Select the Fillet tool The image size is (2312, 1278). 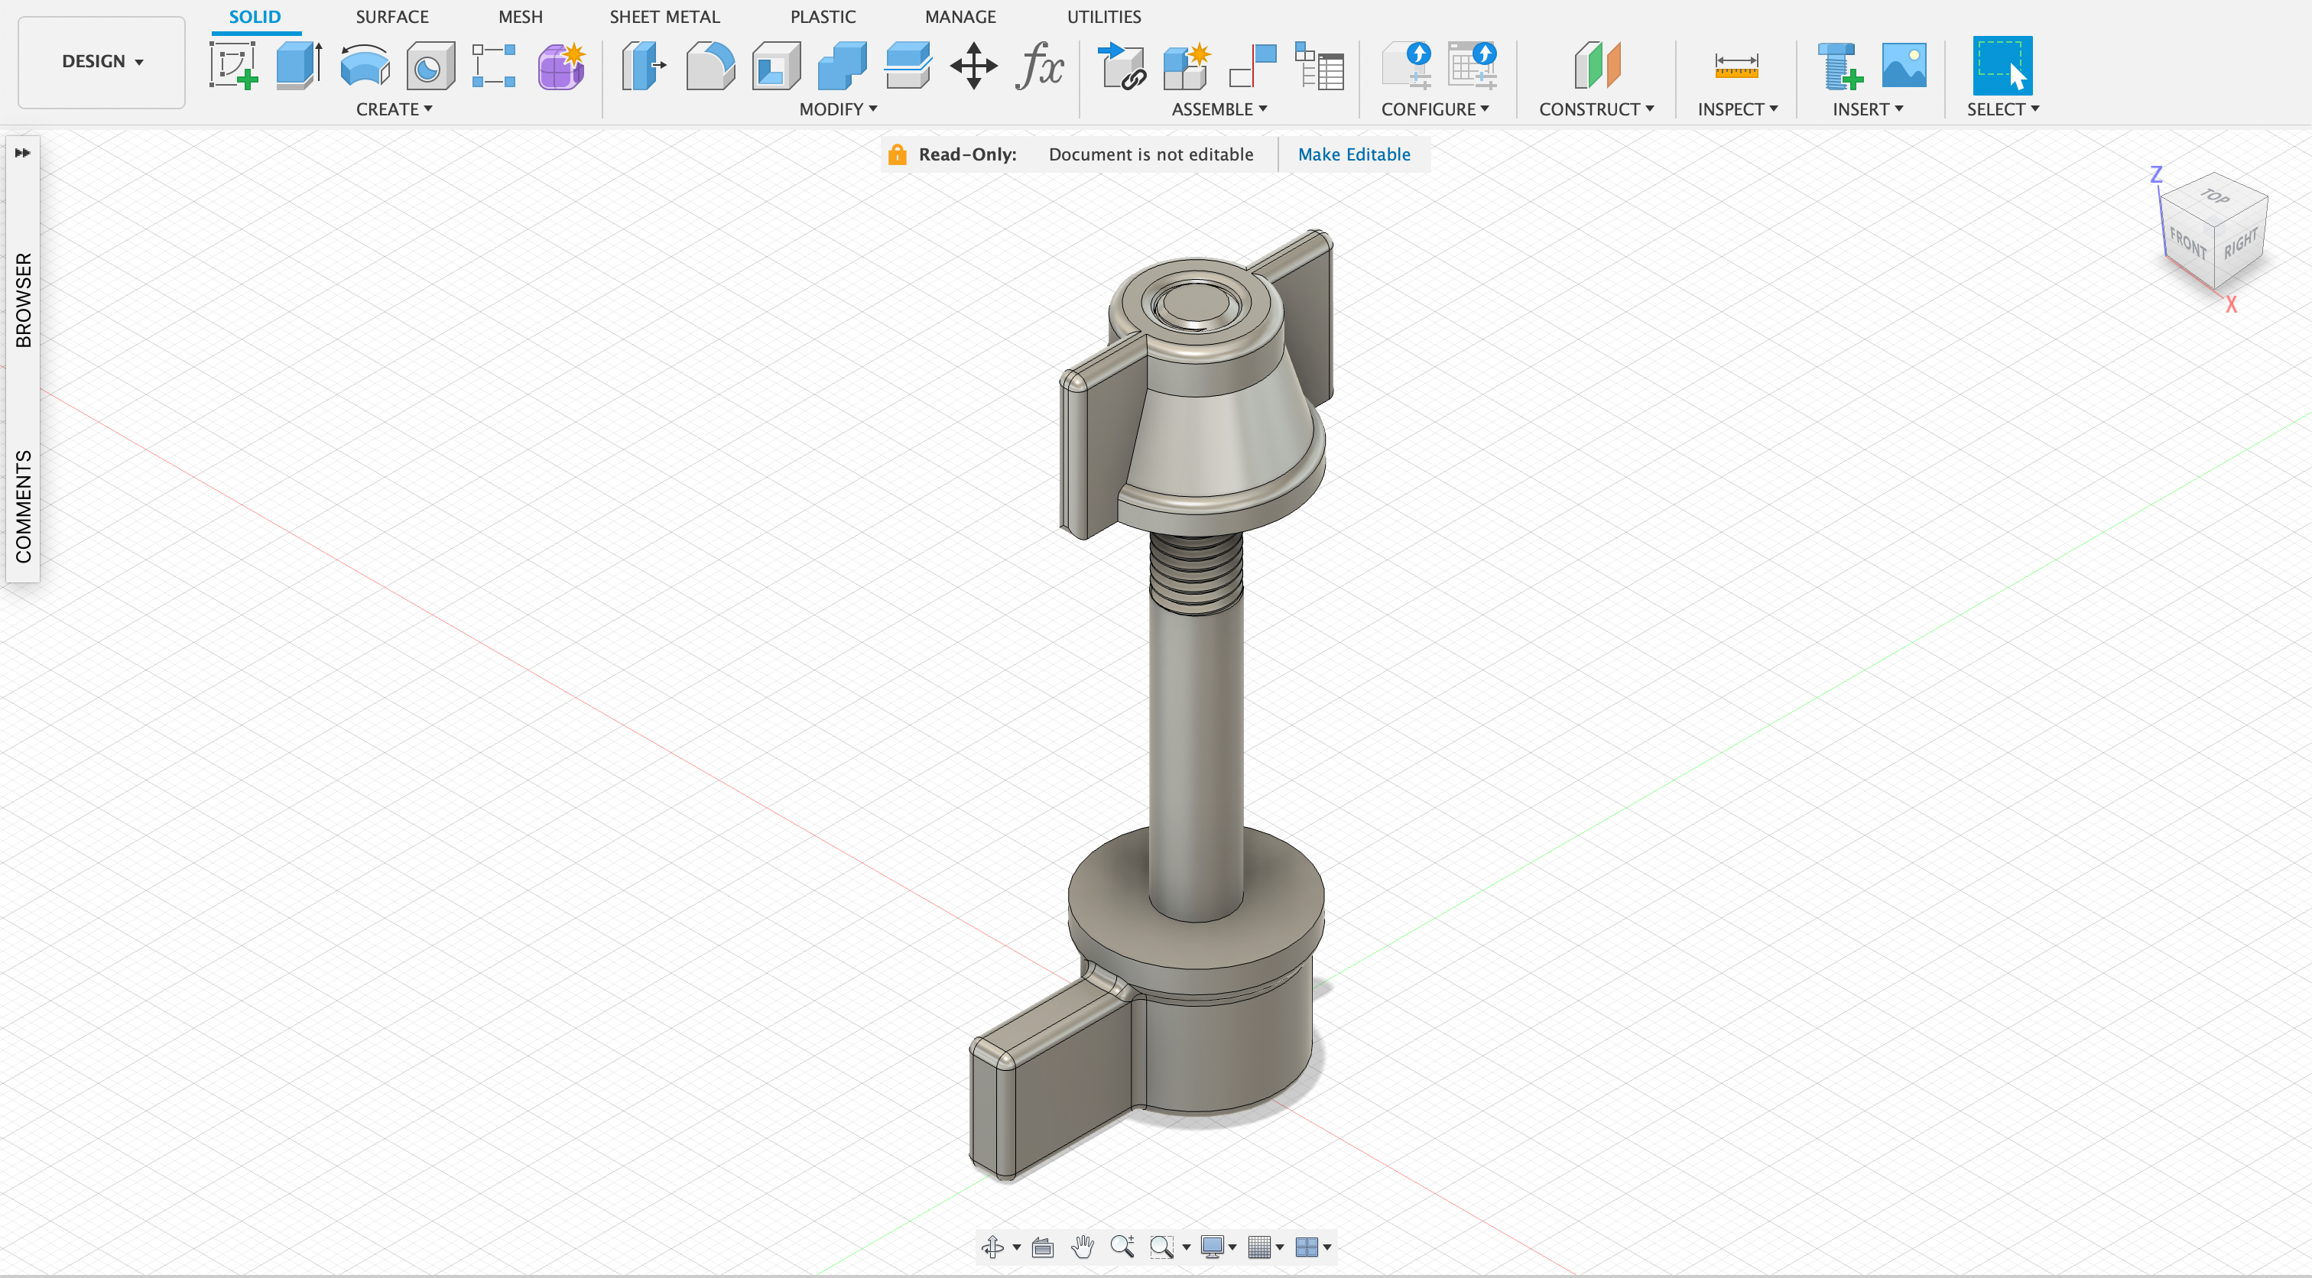click(x=710, y=66)
